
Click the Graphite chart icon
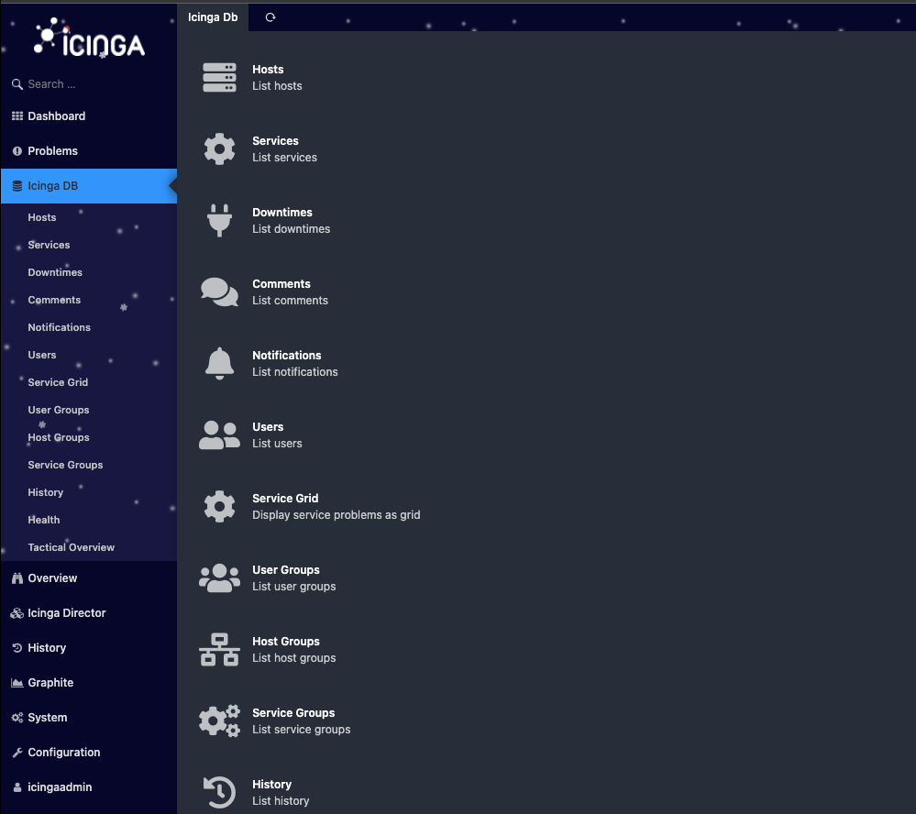pos(17,683)
